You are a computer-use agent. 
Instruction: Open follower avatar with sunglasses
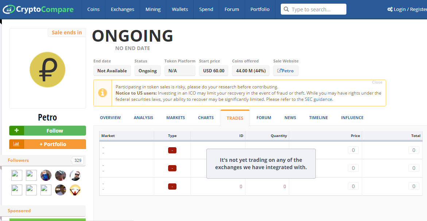point(75,175)
